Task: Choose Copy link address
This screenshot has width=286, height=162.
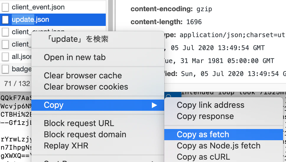Action: tap(210, 105)
